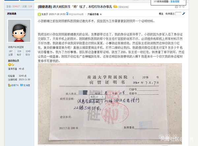
Task: Open the [随便港港] category link
Action: point(45,7)
